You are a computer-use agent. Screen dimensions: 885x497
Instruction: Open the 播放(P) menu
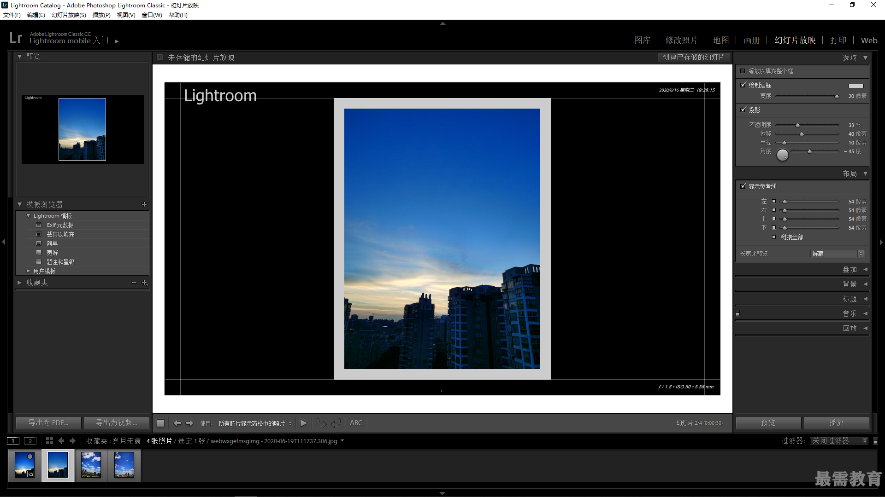click(101, 15)
